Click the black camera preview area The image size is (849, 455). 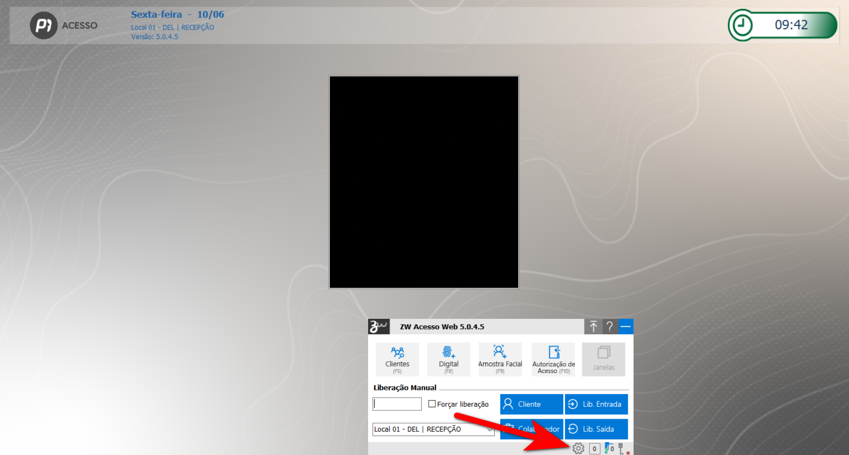pos(423,182)
